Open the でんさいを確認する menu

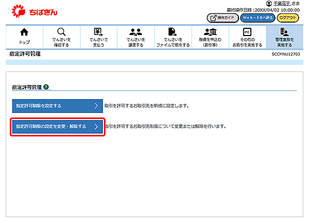pyautogui.click(x=61, y=37)
